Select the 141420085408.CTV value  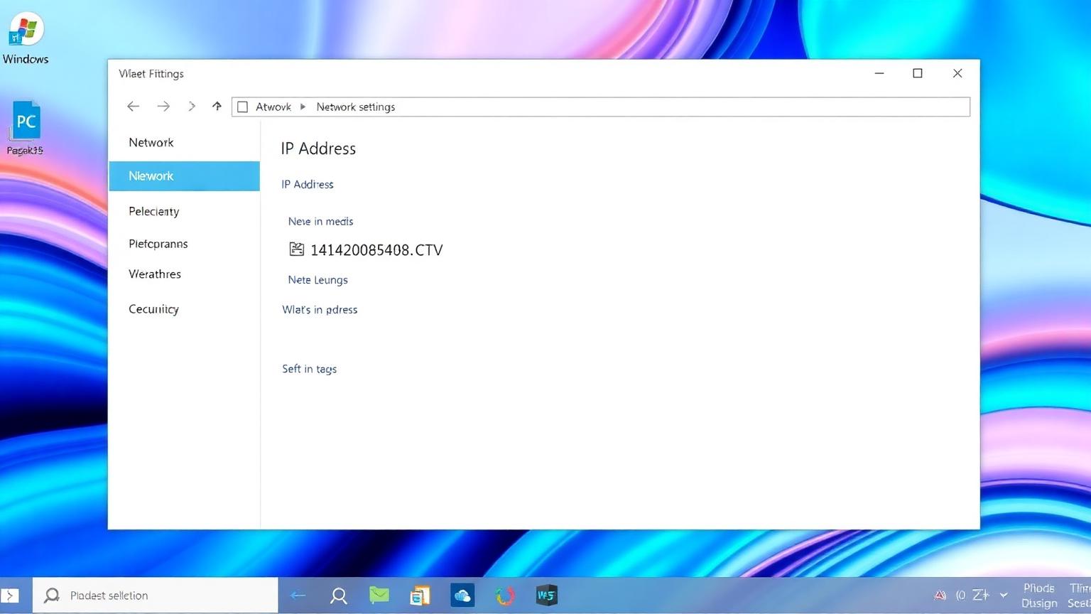click(376, 249)
